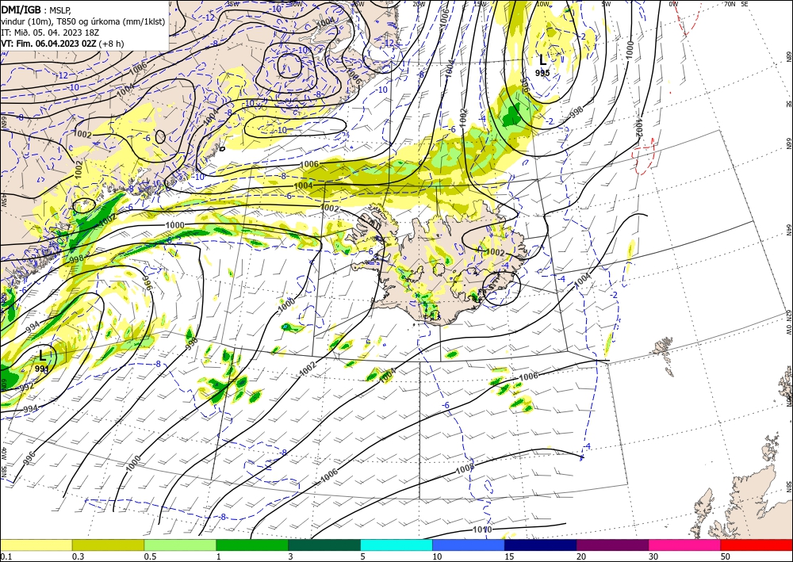793x562 pixels.
Task: Click the '30' legend value
Action: (654, 556)
